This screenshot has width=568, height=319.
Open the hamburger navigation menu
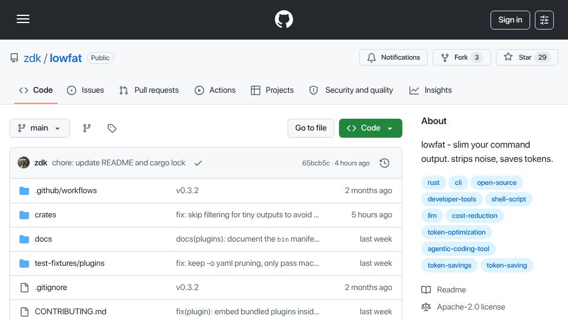pos(23,19)
